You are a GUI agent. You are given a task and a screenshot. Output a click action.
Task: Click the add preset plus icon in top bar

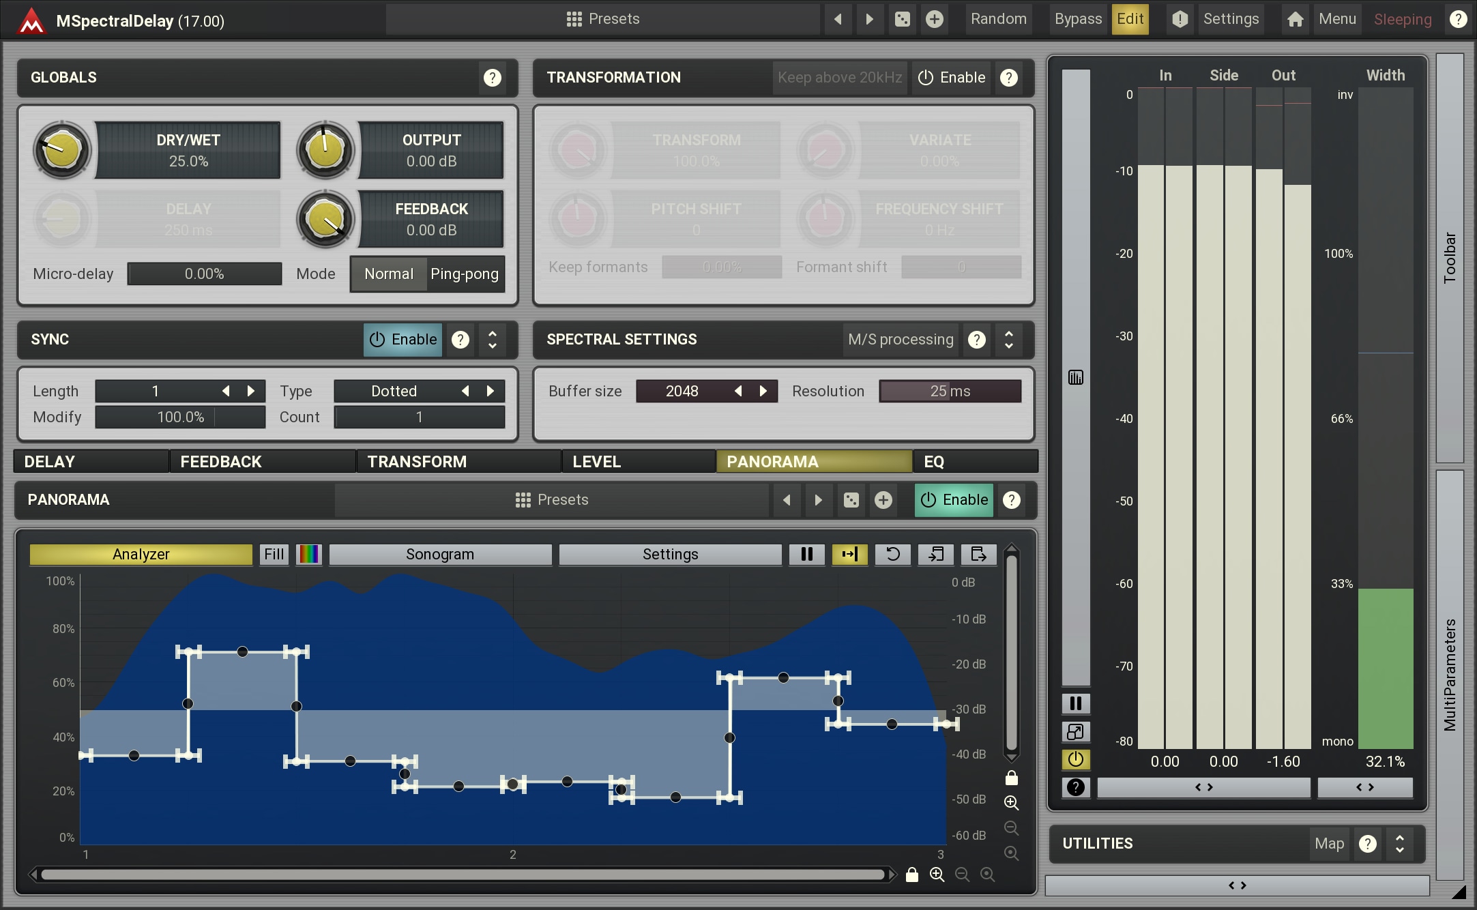click(x=934, y=19)
